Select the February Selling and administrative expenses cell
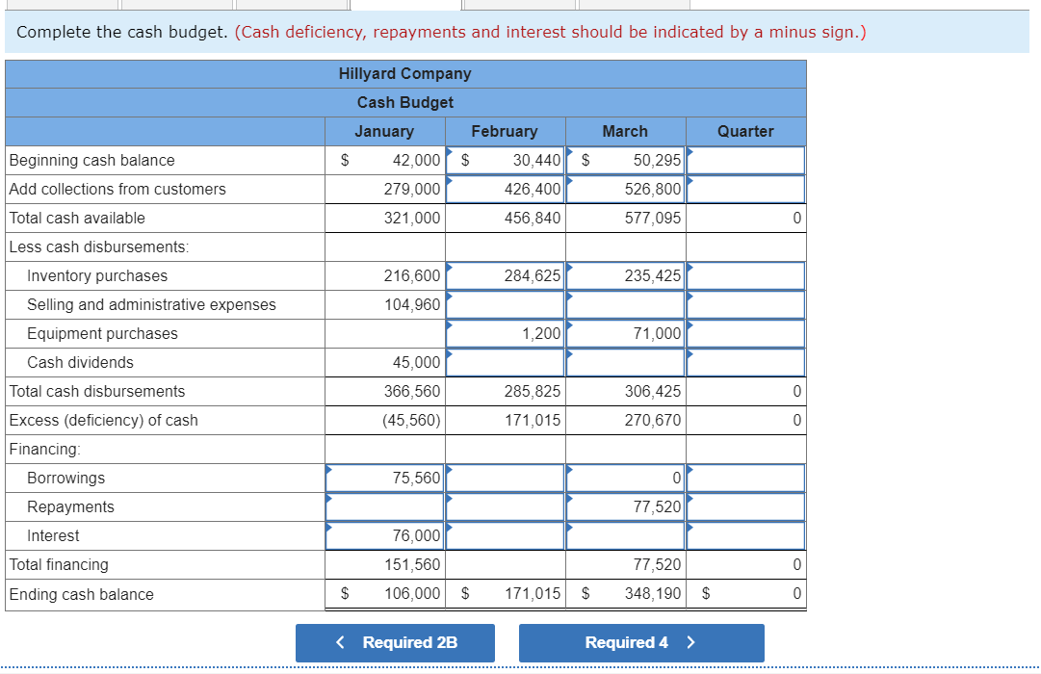 505,304
